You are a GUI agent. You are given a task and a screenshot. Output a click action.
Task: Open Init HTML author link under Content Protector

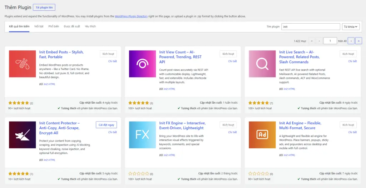pyautogui.click(x=49, y=160)
